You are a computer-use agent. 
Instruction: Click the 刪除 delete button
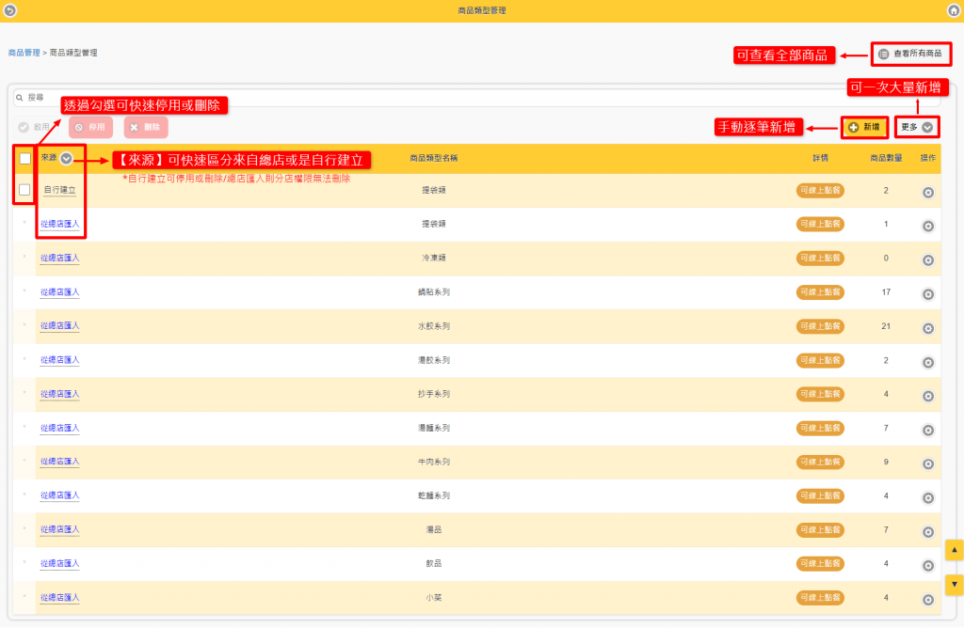coord(146,127)
